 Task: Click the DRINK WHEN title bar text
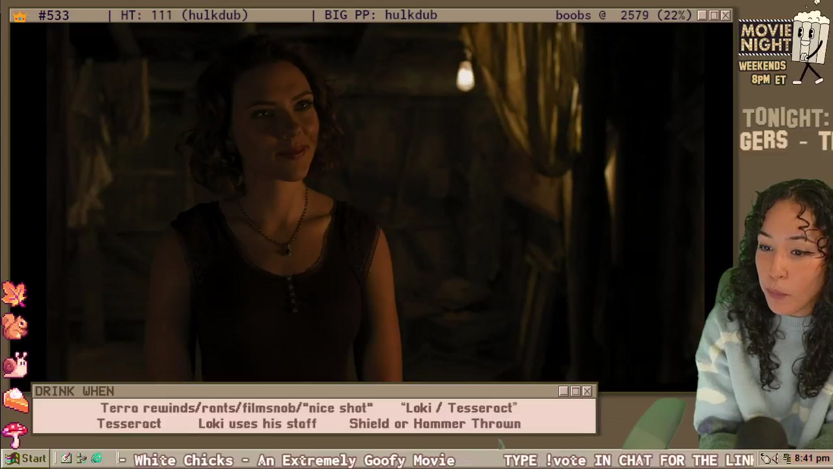tap(74, 391)
